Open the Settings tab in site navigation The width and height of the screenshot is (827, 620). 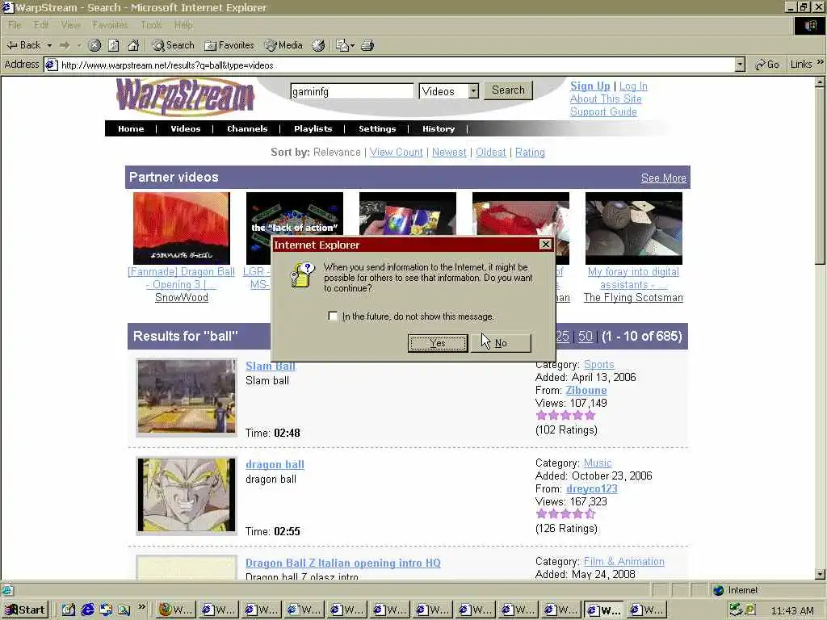click(377, 128)
